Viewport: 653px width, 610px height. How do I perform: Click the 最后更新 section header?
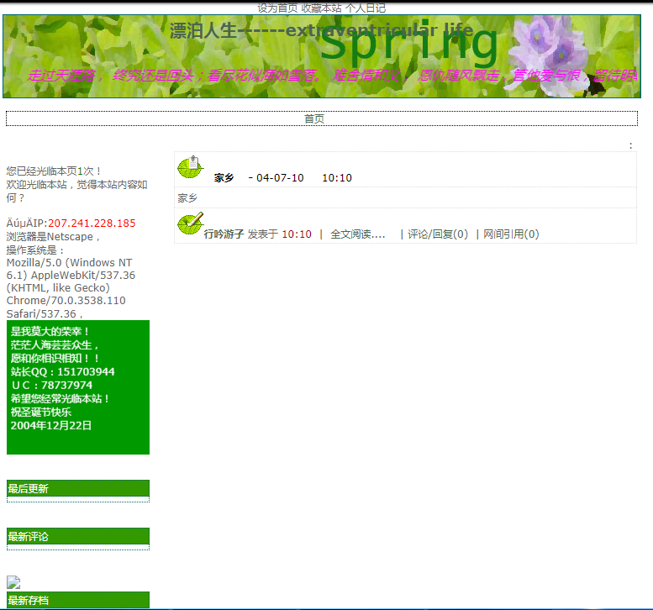point(78,488)
